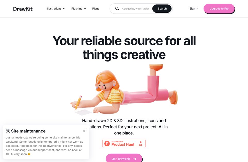The width and height of the screenshot is (248, 162).
Task: Click the DrawKit logo
Action: click(23, 9)
